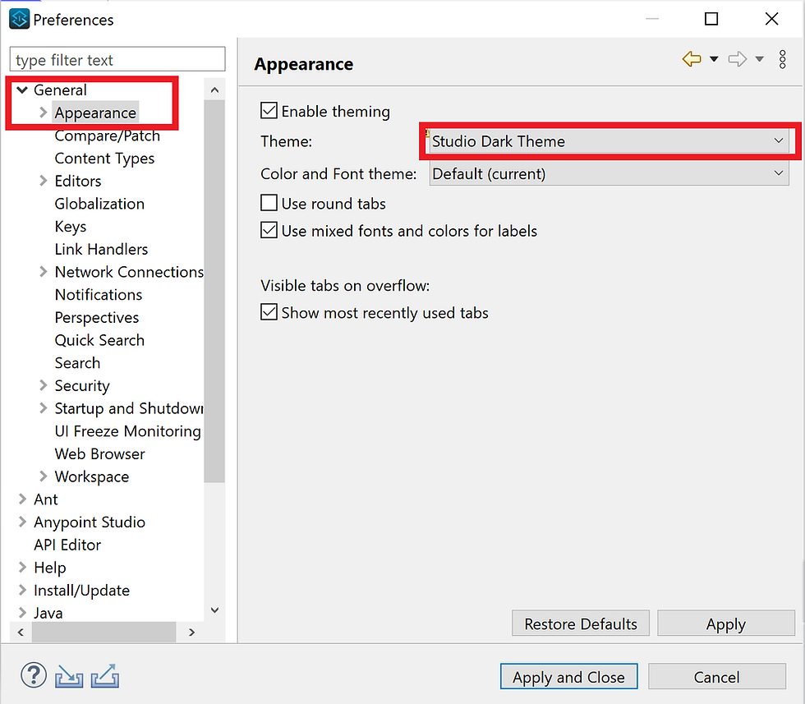
Task: Open UI Freeze Monitoring page
Action: 128,430
